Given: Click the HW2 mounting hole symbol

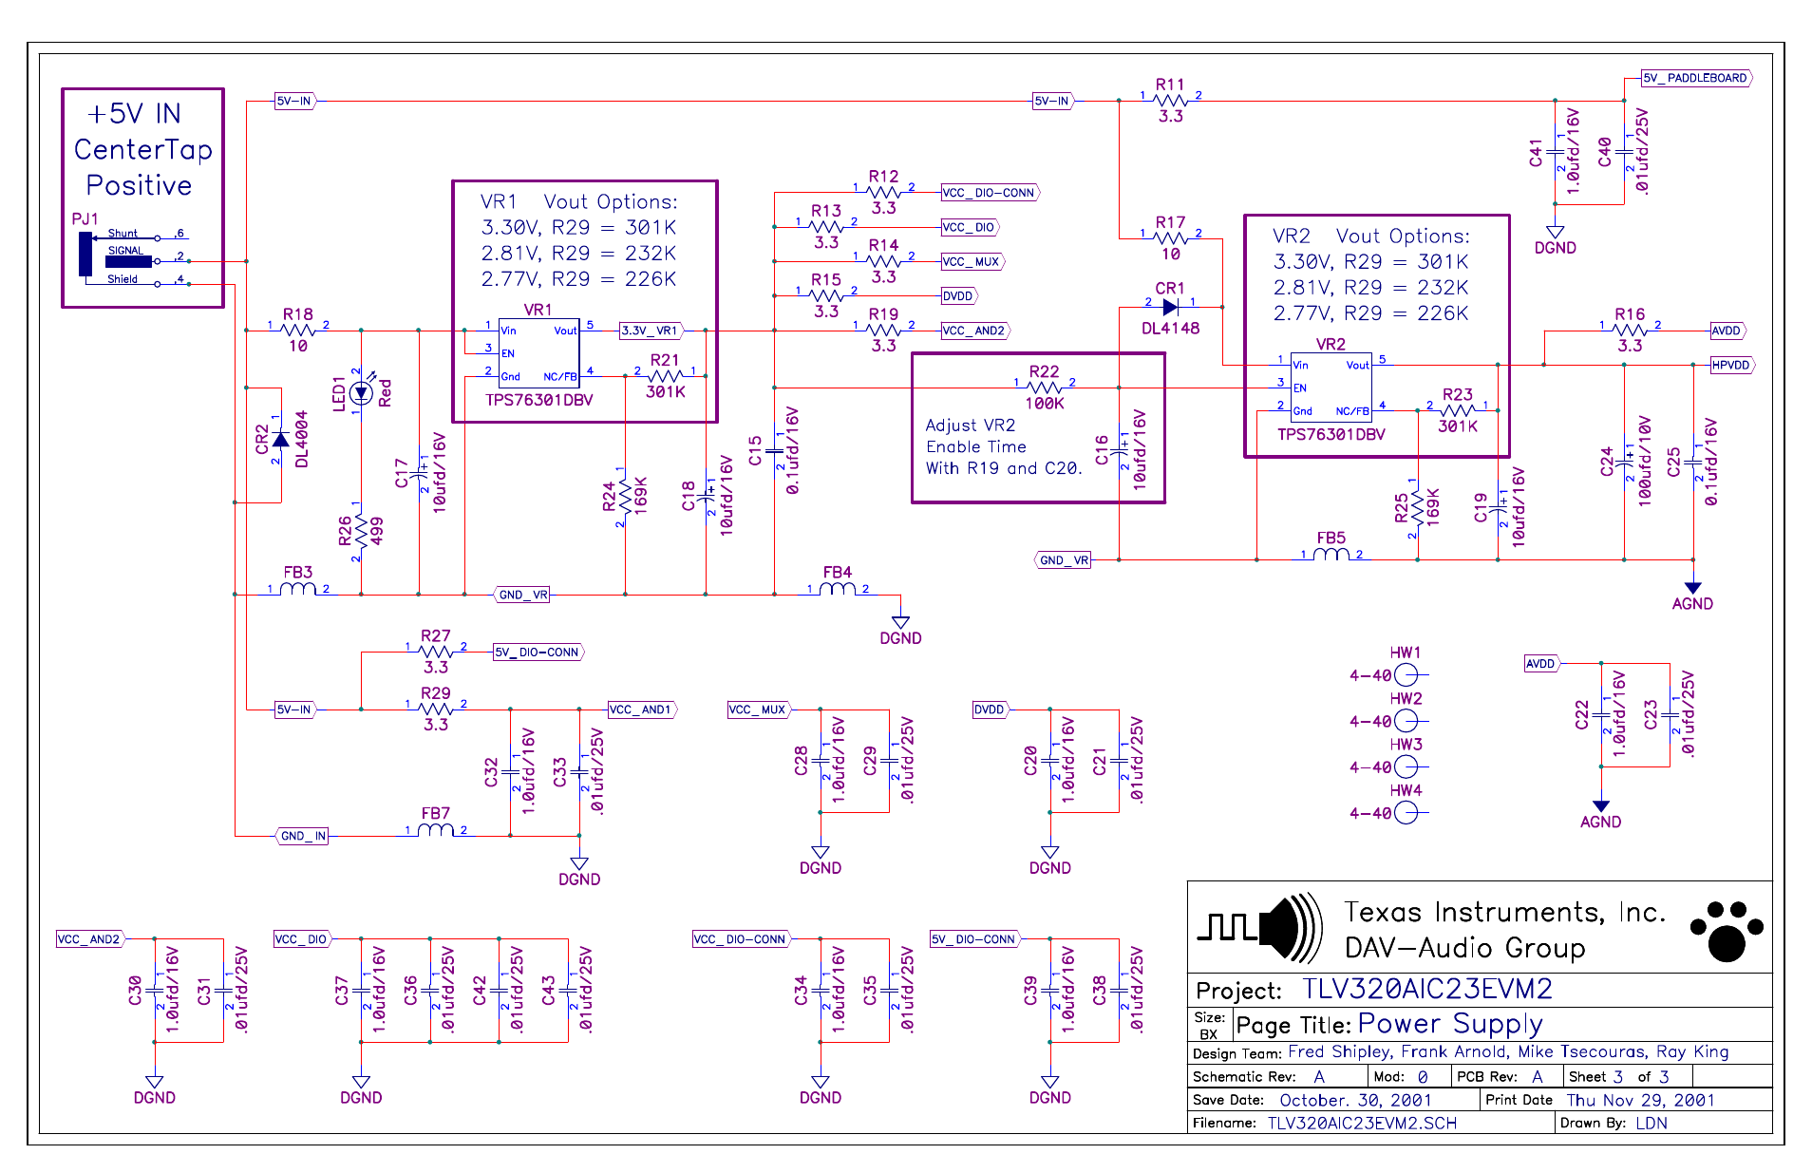Looking at the screenshot, I should pos(1406,720).
